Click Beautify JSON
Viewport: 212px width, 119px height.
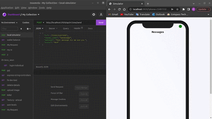(42, 67)
